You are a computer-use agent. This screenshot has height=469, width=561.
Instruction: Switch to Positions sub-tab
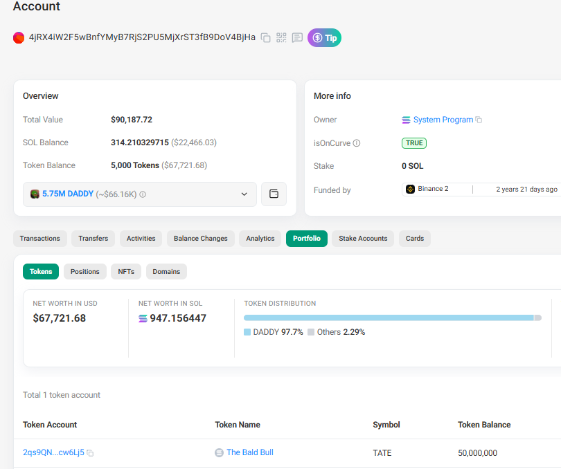point(84,272)
